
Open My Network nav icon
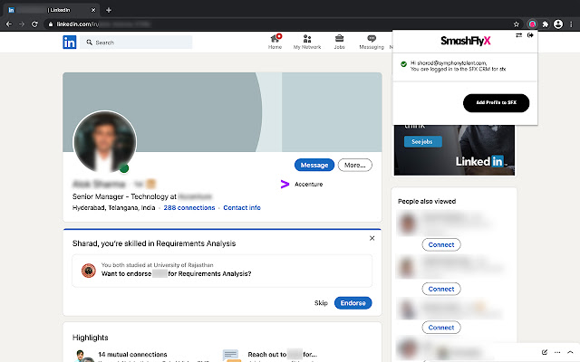[307, 42]
